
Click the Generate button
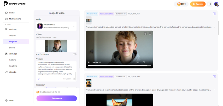57,98
